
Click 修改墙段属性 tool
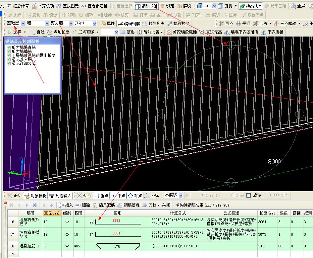[182, 32]
